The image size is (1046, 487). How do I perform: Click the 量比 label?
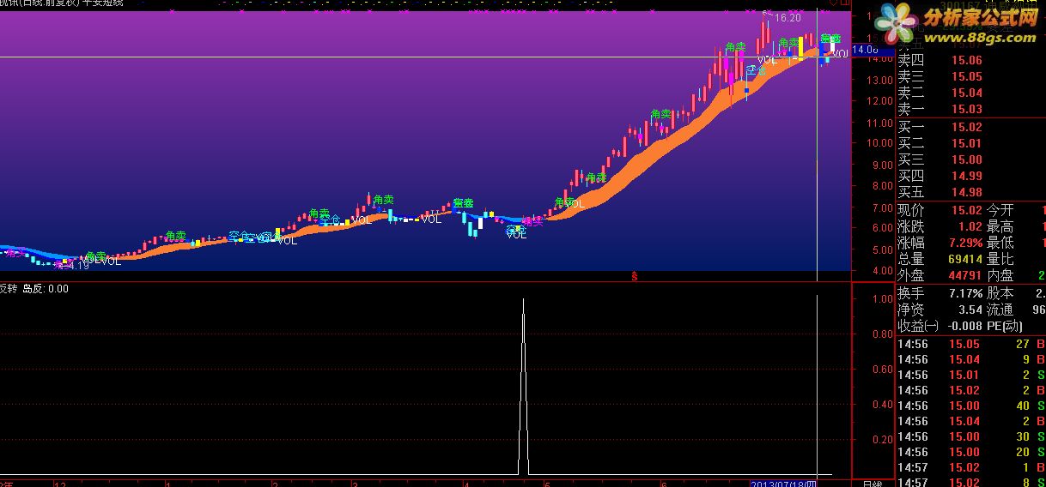[1000, 259]
